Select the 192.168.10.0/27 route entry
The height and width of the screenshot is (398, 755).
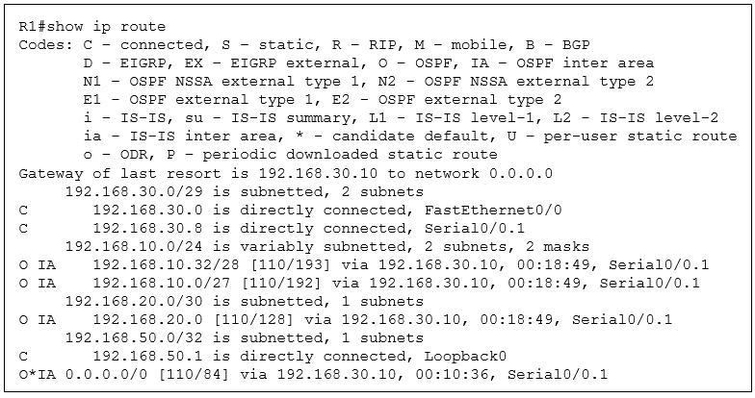tap(359, 283)
